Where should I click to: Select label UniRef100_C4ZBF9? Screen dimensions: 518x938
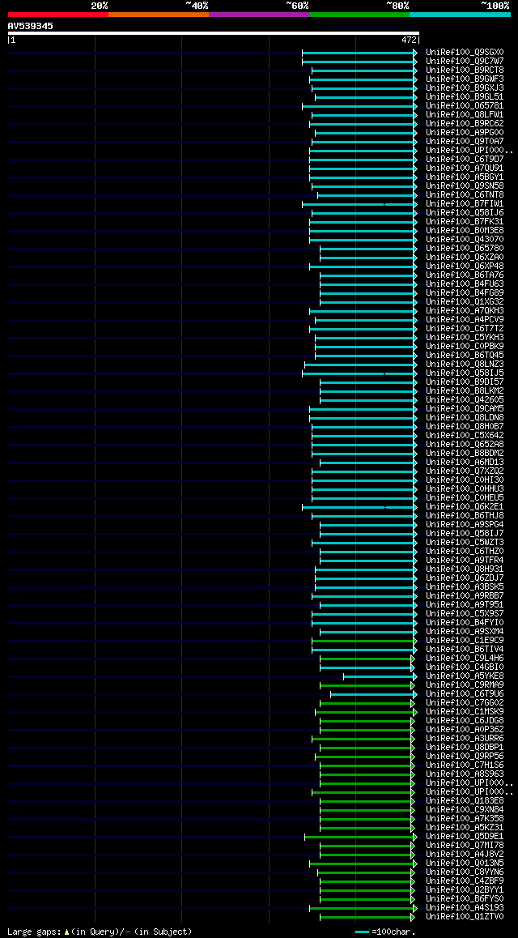pos(465,881)
